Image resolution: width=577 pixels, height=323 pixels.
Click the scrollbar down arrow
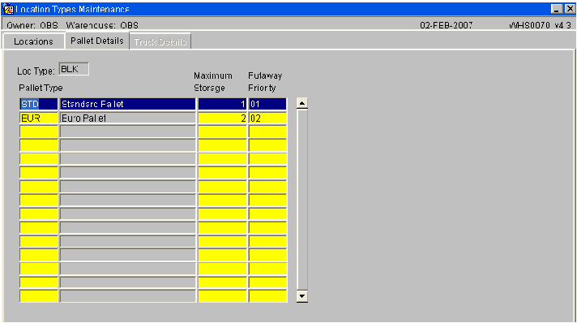tap(302, 296)
